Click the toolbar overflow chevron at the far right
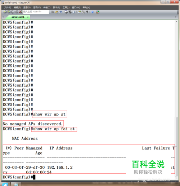This screenshot has width=180, height=186. pyautogui.click(x=177, y=12)
